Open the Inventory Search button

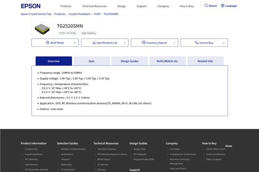pyautogui.click(x=155, y=43)
